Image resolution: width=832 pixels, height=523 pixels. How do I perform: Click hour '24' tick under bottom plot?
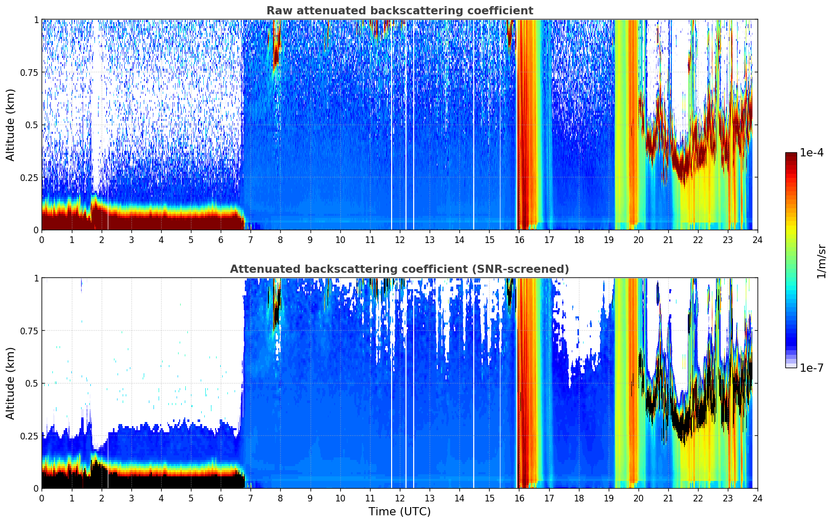(758, 498)
